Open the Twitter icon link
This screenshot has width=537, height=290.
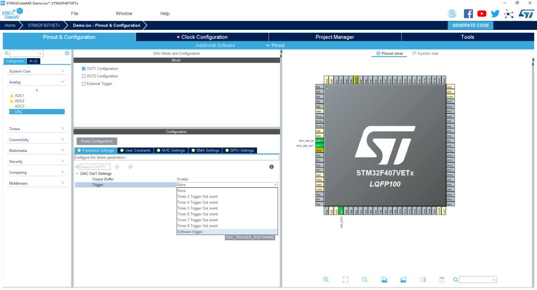[495, 14]
